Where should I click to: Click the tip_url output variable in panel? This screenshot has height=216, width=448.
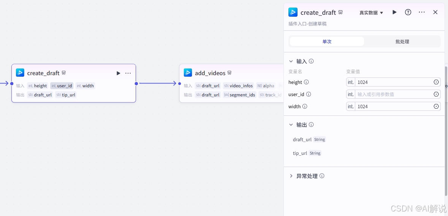pos(300,153)
